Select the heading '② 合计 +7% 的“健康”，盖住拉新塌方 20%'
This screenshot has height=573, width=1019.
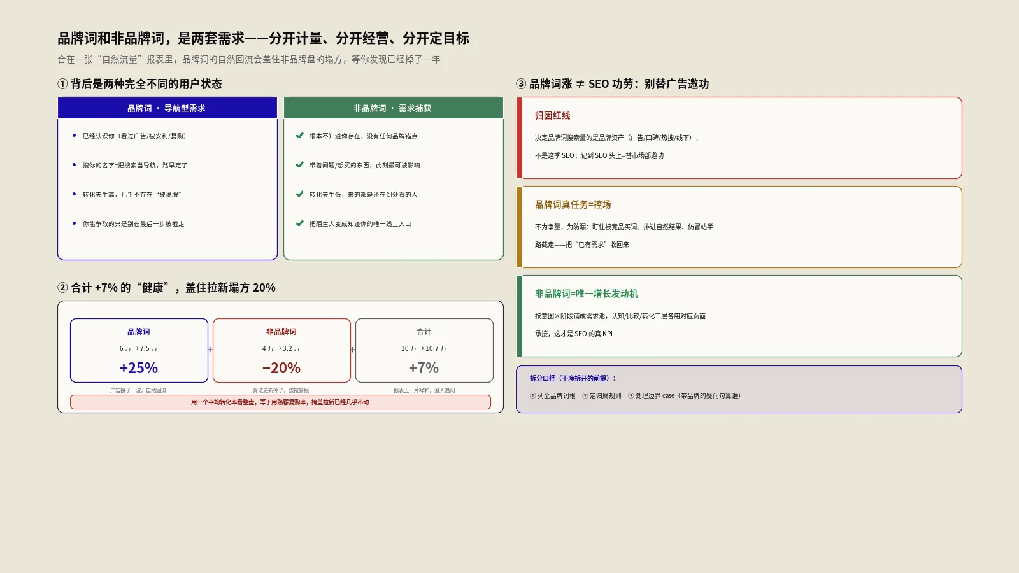166,288
